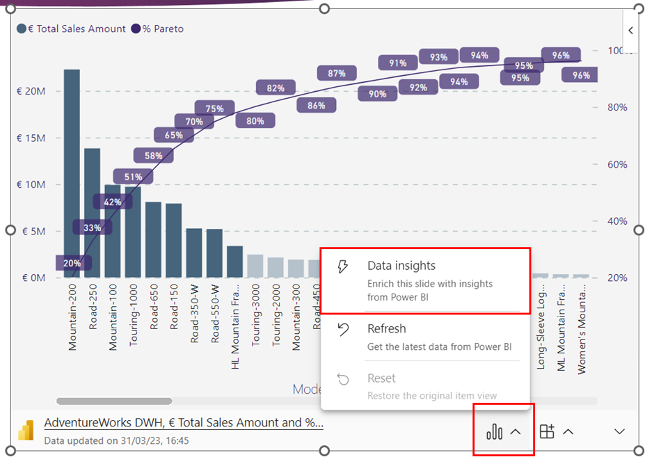The image size is (654, 464).
Task: Select Refresh to get latest data
Action: pyautogui.click(x=387, y=328)
